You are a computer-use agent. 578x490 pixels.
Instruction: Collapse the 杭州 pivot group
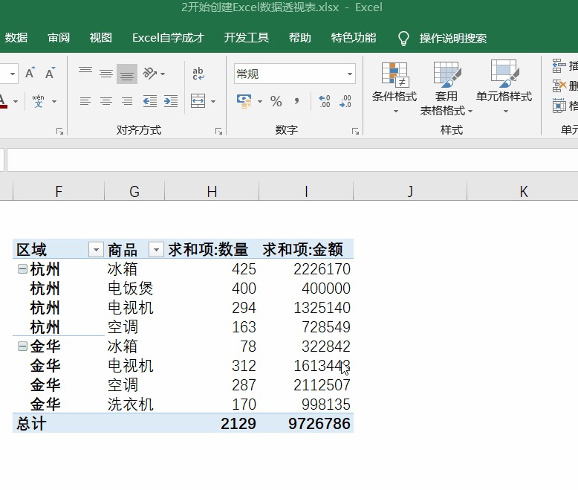pyautogui.click(x=22, y=269)
